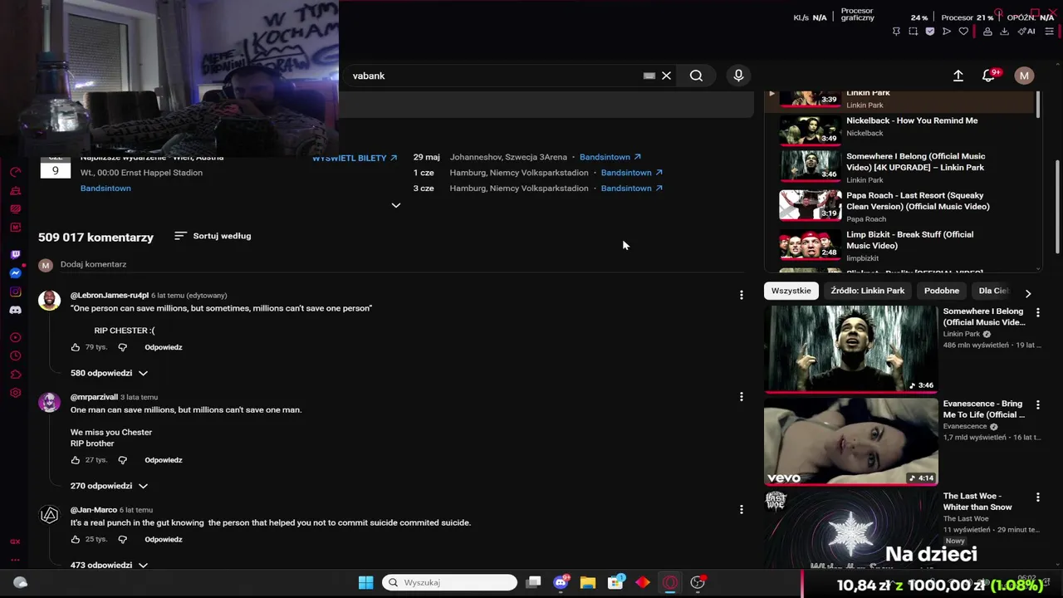Add page to bookmarks heart icon
Screen dimensions: 1063x598
[x=963, y=32]
